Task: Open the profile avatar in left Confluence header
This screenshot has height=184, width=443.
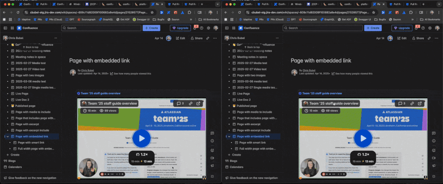Action: pos(216,28)
